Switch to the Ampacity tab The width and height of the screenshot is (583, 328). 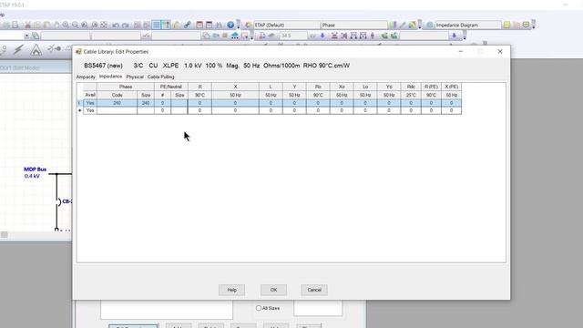pos(86,77)
